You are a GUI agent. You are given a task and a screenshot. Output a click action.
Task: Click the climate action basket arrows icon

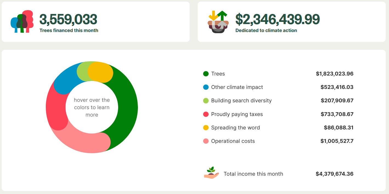[x=218, y=22]
